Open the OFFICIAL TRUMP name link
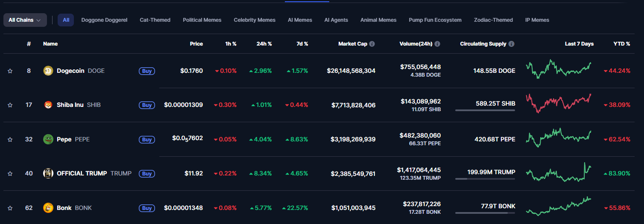This screenshot has width=644, height=224. click(x=82, y=173)
